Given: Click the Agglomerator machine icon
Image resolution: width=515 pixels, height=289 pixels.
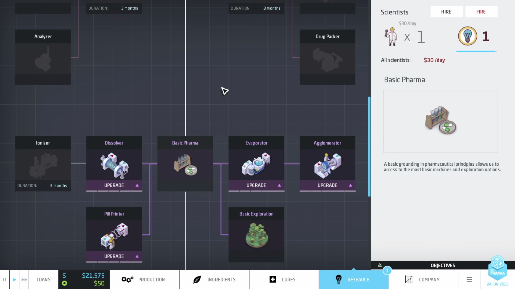Looking at the screenshot, I should (327, 165).
